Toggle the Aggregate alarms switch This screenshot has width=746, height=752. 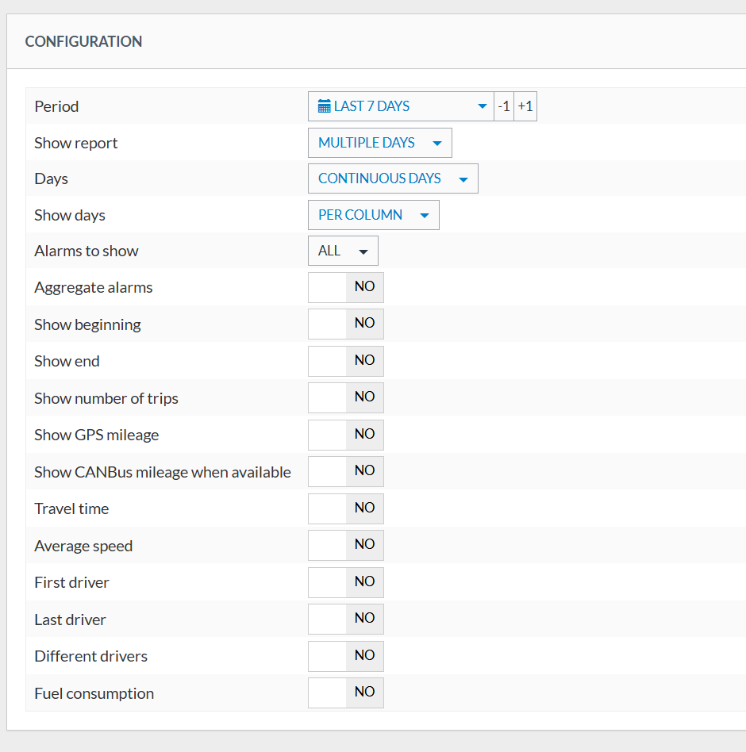(346, 287)
